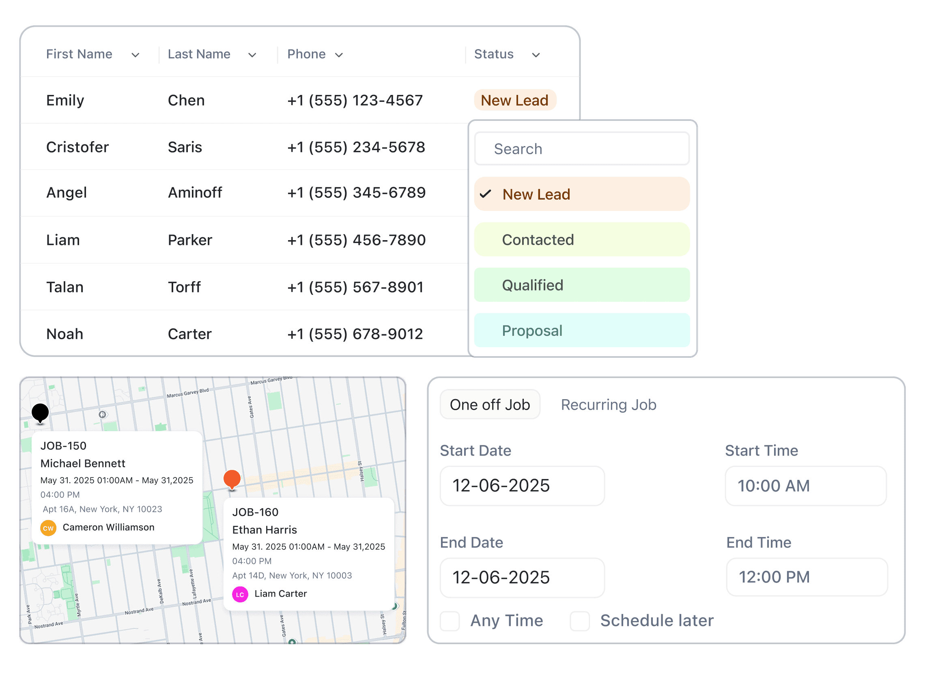925x675 pixels.
Task: Check the Schedule later box
Action: click(x=580, y=621)
